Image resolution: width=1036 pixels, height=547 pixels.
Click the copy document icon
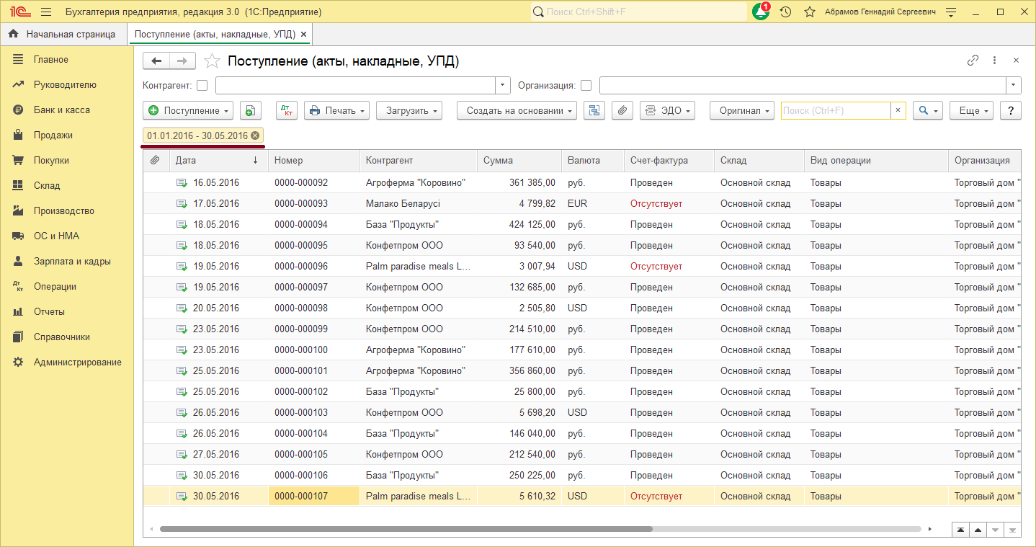tap(250, 110)
